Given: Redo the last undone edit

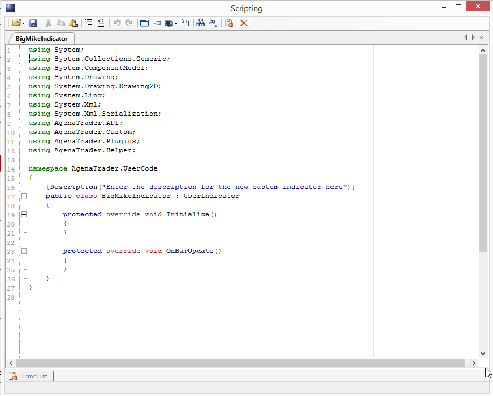Looking at the screenshot, I should click(129, 23).
